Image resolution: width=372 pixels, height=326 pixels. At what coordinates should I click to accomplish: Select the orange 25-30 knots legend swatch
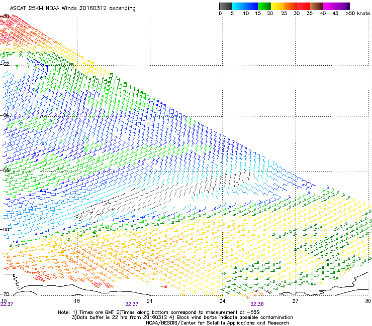291,6
